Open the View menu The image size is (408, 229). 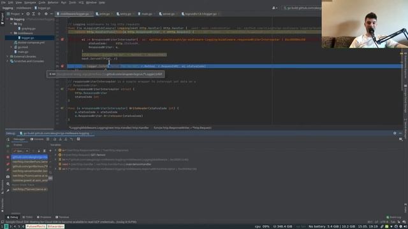click(18, 3)
